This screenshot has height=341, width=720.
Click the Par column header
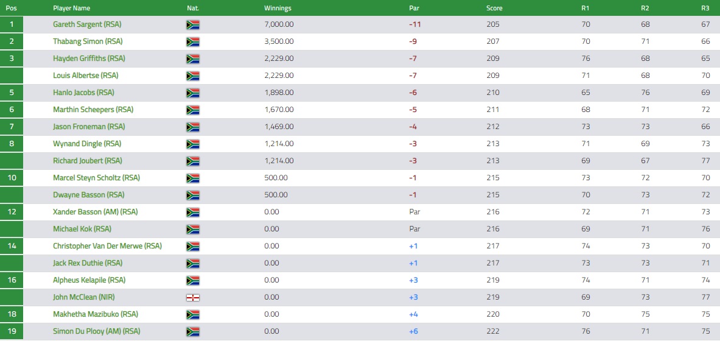(x=414, y=8)
